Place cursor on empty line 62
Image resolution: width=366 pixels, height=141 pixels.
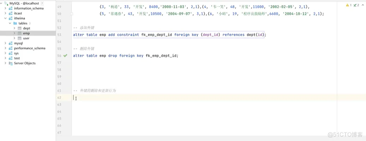(x=219, y=97)
